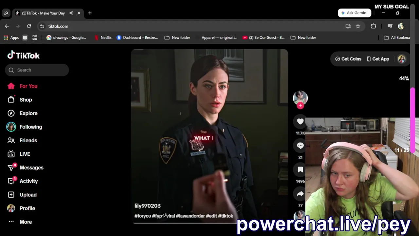The width and height of the screenshot is (419, 236).
Task: Open lily970203's profile link
Action: [147, 206]
